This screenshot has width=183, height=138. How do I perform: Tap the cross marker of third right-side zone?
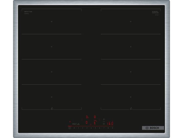[131, 72]
